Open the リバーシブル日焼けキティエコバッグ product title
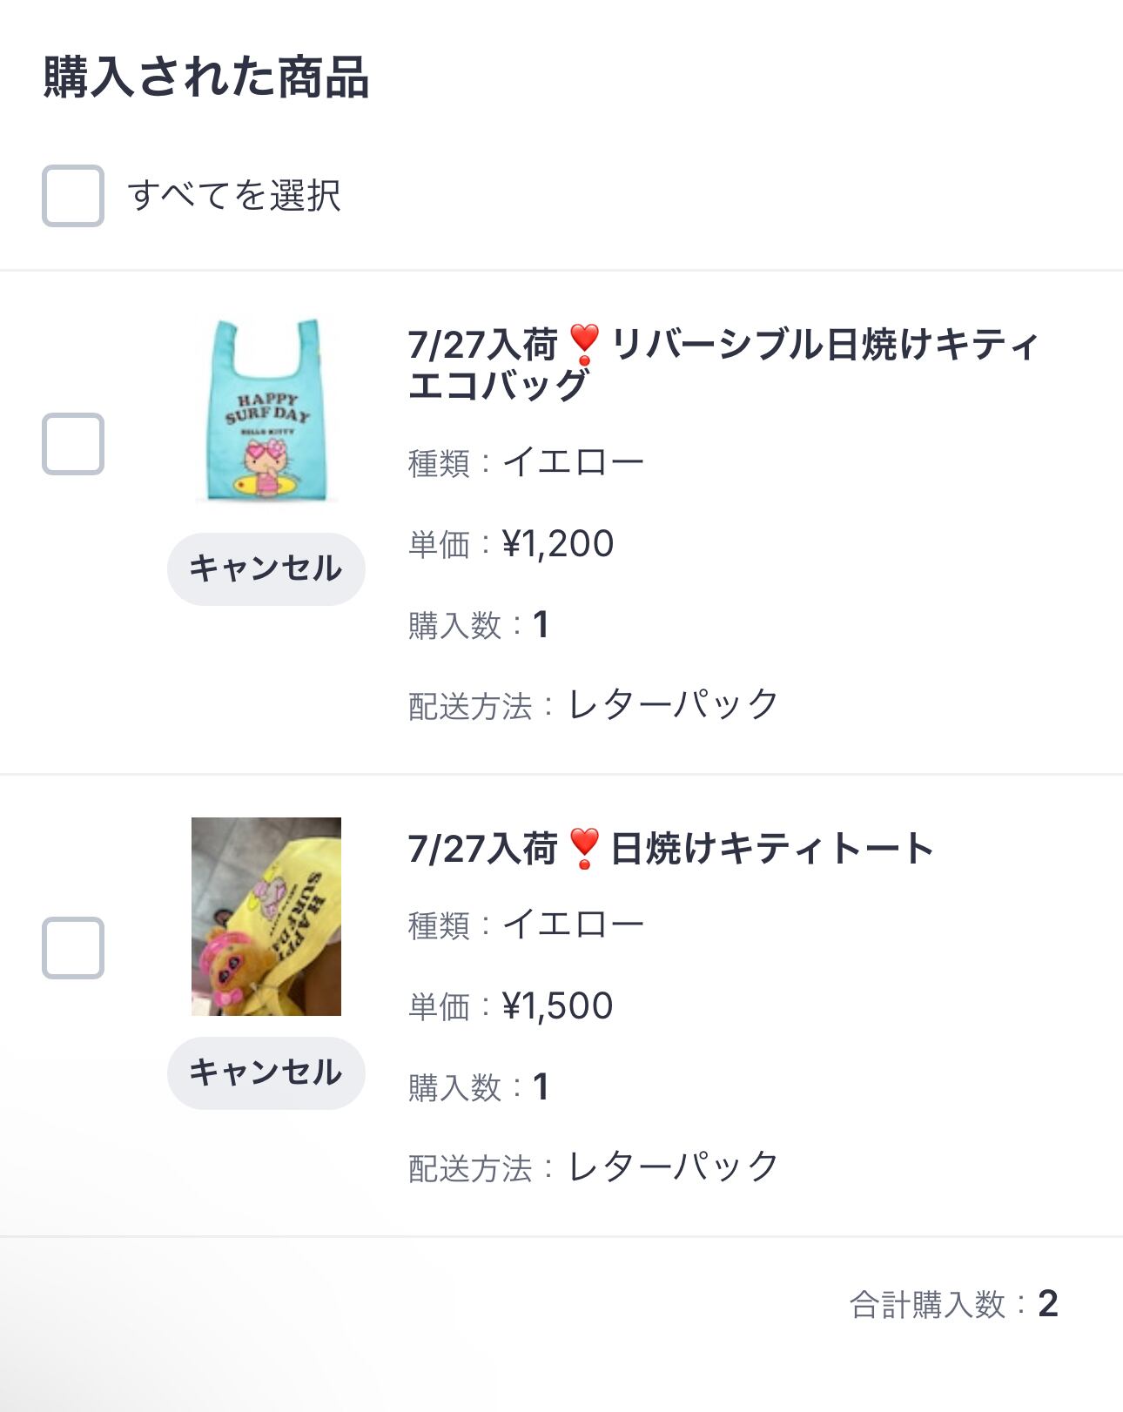 pyautogui.click(x=723, y=365)
